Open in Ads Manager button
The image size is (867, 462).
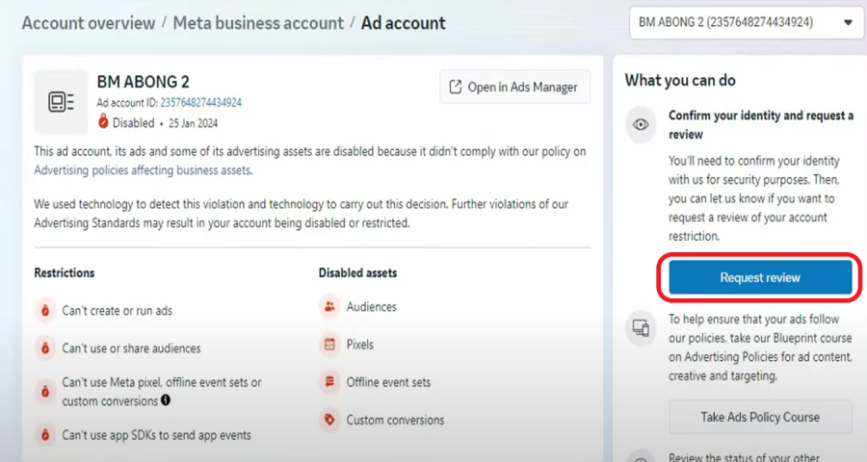click(514, 87)
